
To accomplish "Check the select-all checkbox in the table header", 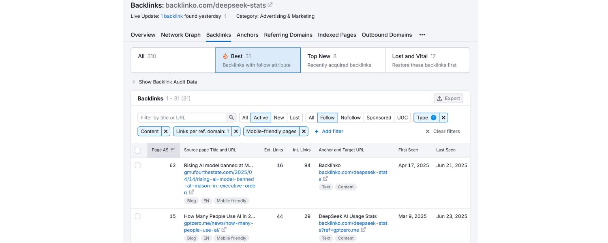I will point(137,149).
